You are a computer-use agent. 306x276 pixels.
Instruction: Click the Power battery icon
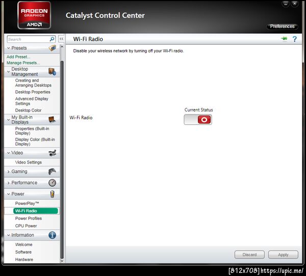pos(52,194)
